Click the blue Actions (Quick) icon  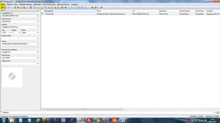click(66, 8)
